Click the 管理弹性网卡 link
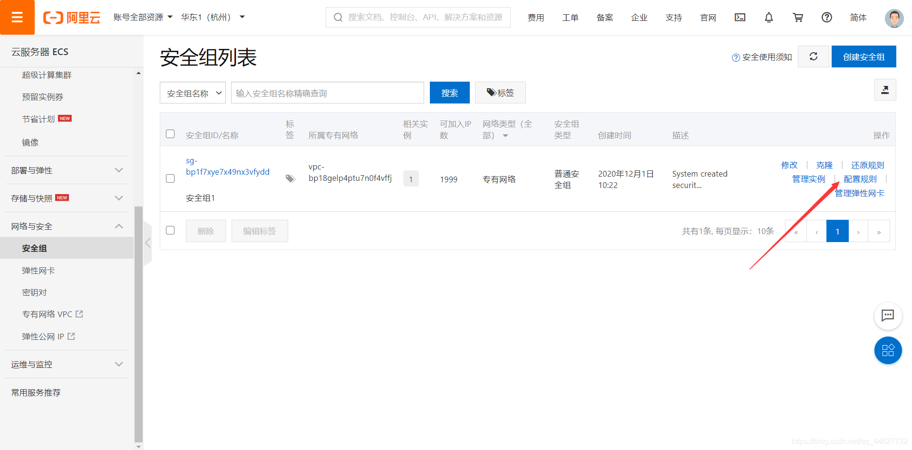 tap(860, 193)
